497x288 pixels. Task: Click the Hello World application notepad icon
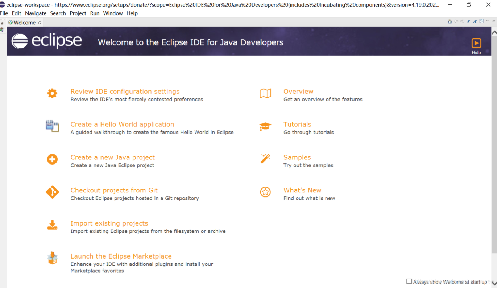pyautogui.click(x=52, y=126)
